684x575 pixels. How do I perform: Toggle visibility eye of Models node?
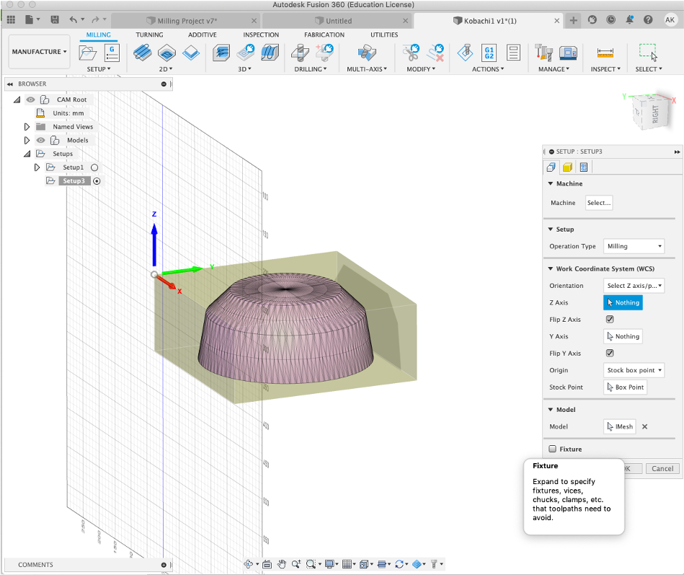pos(41,140)
